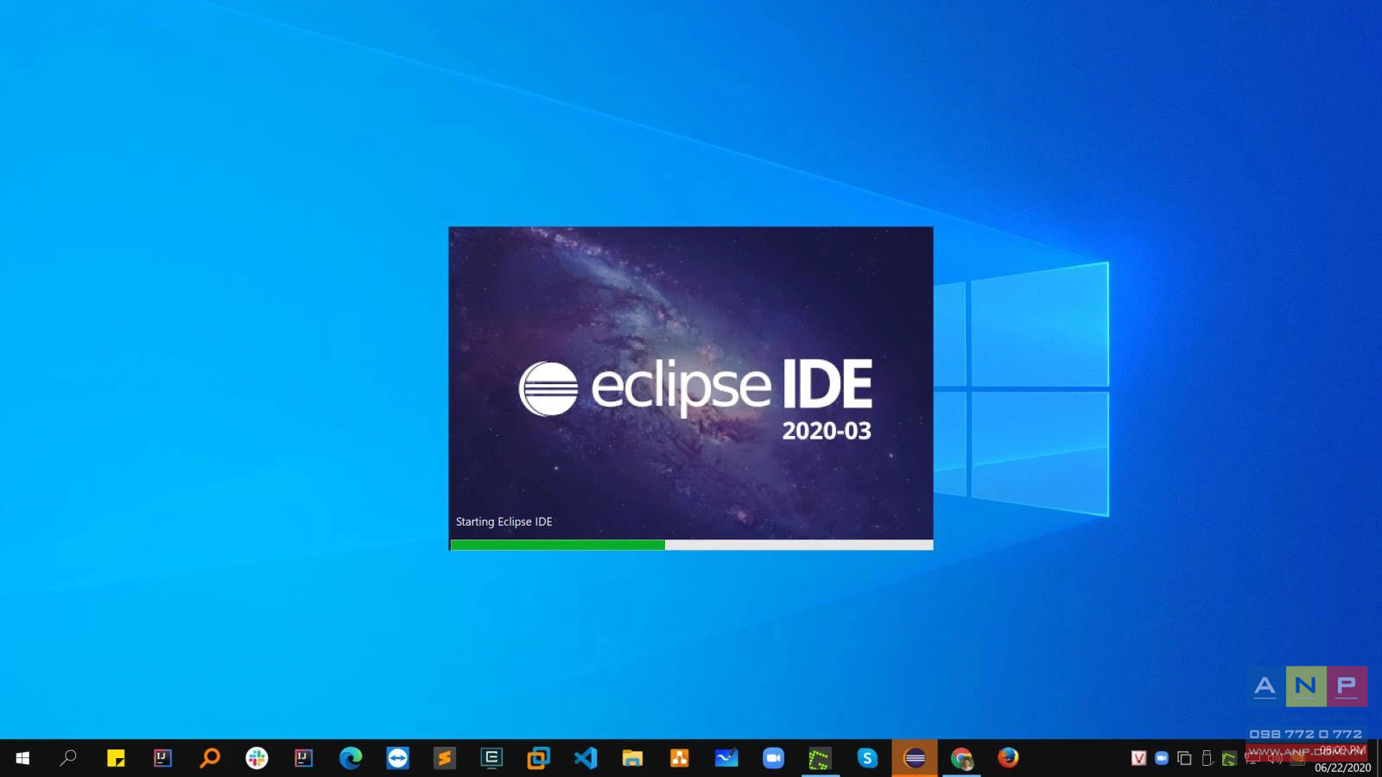Launch Visual Studio Code from the taskbar
This screenshot has width=1382, height=777.
tap(586, 758)
